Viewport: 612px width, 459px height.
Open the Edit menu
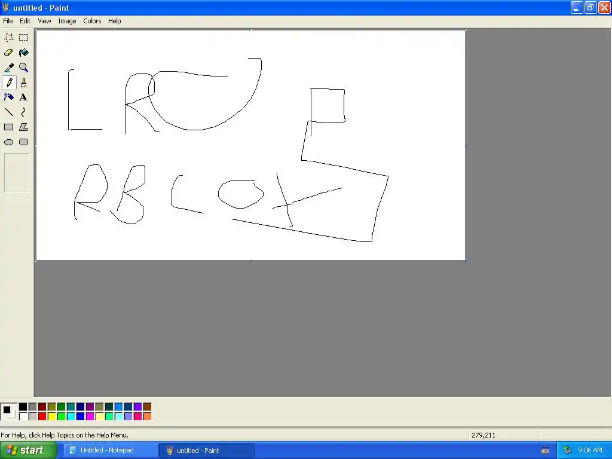(x=25, y=21)
